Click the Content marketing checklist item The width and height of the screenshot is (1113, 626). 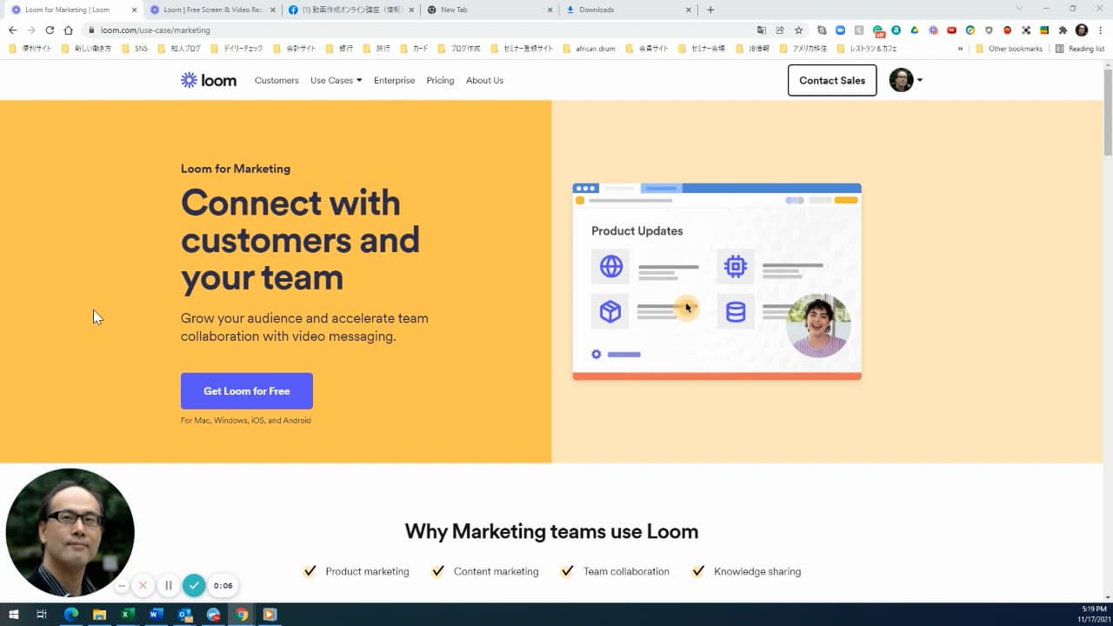pos(485,571)
